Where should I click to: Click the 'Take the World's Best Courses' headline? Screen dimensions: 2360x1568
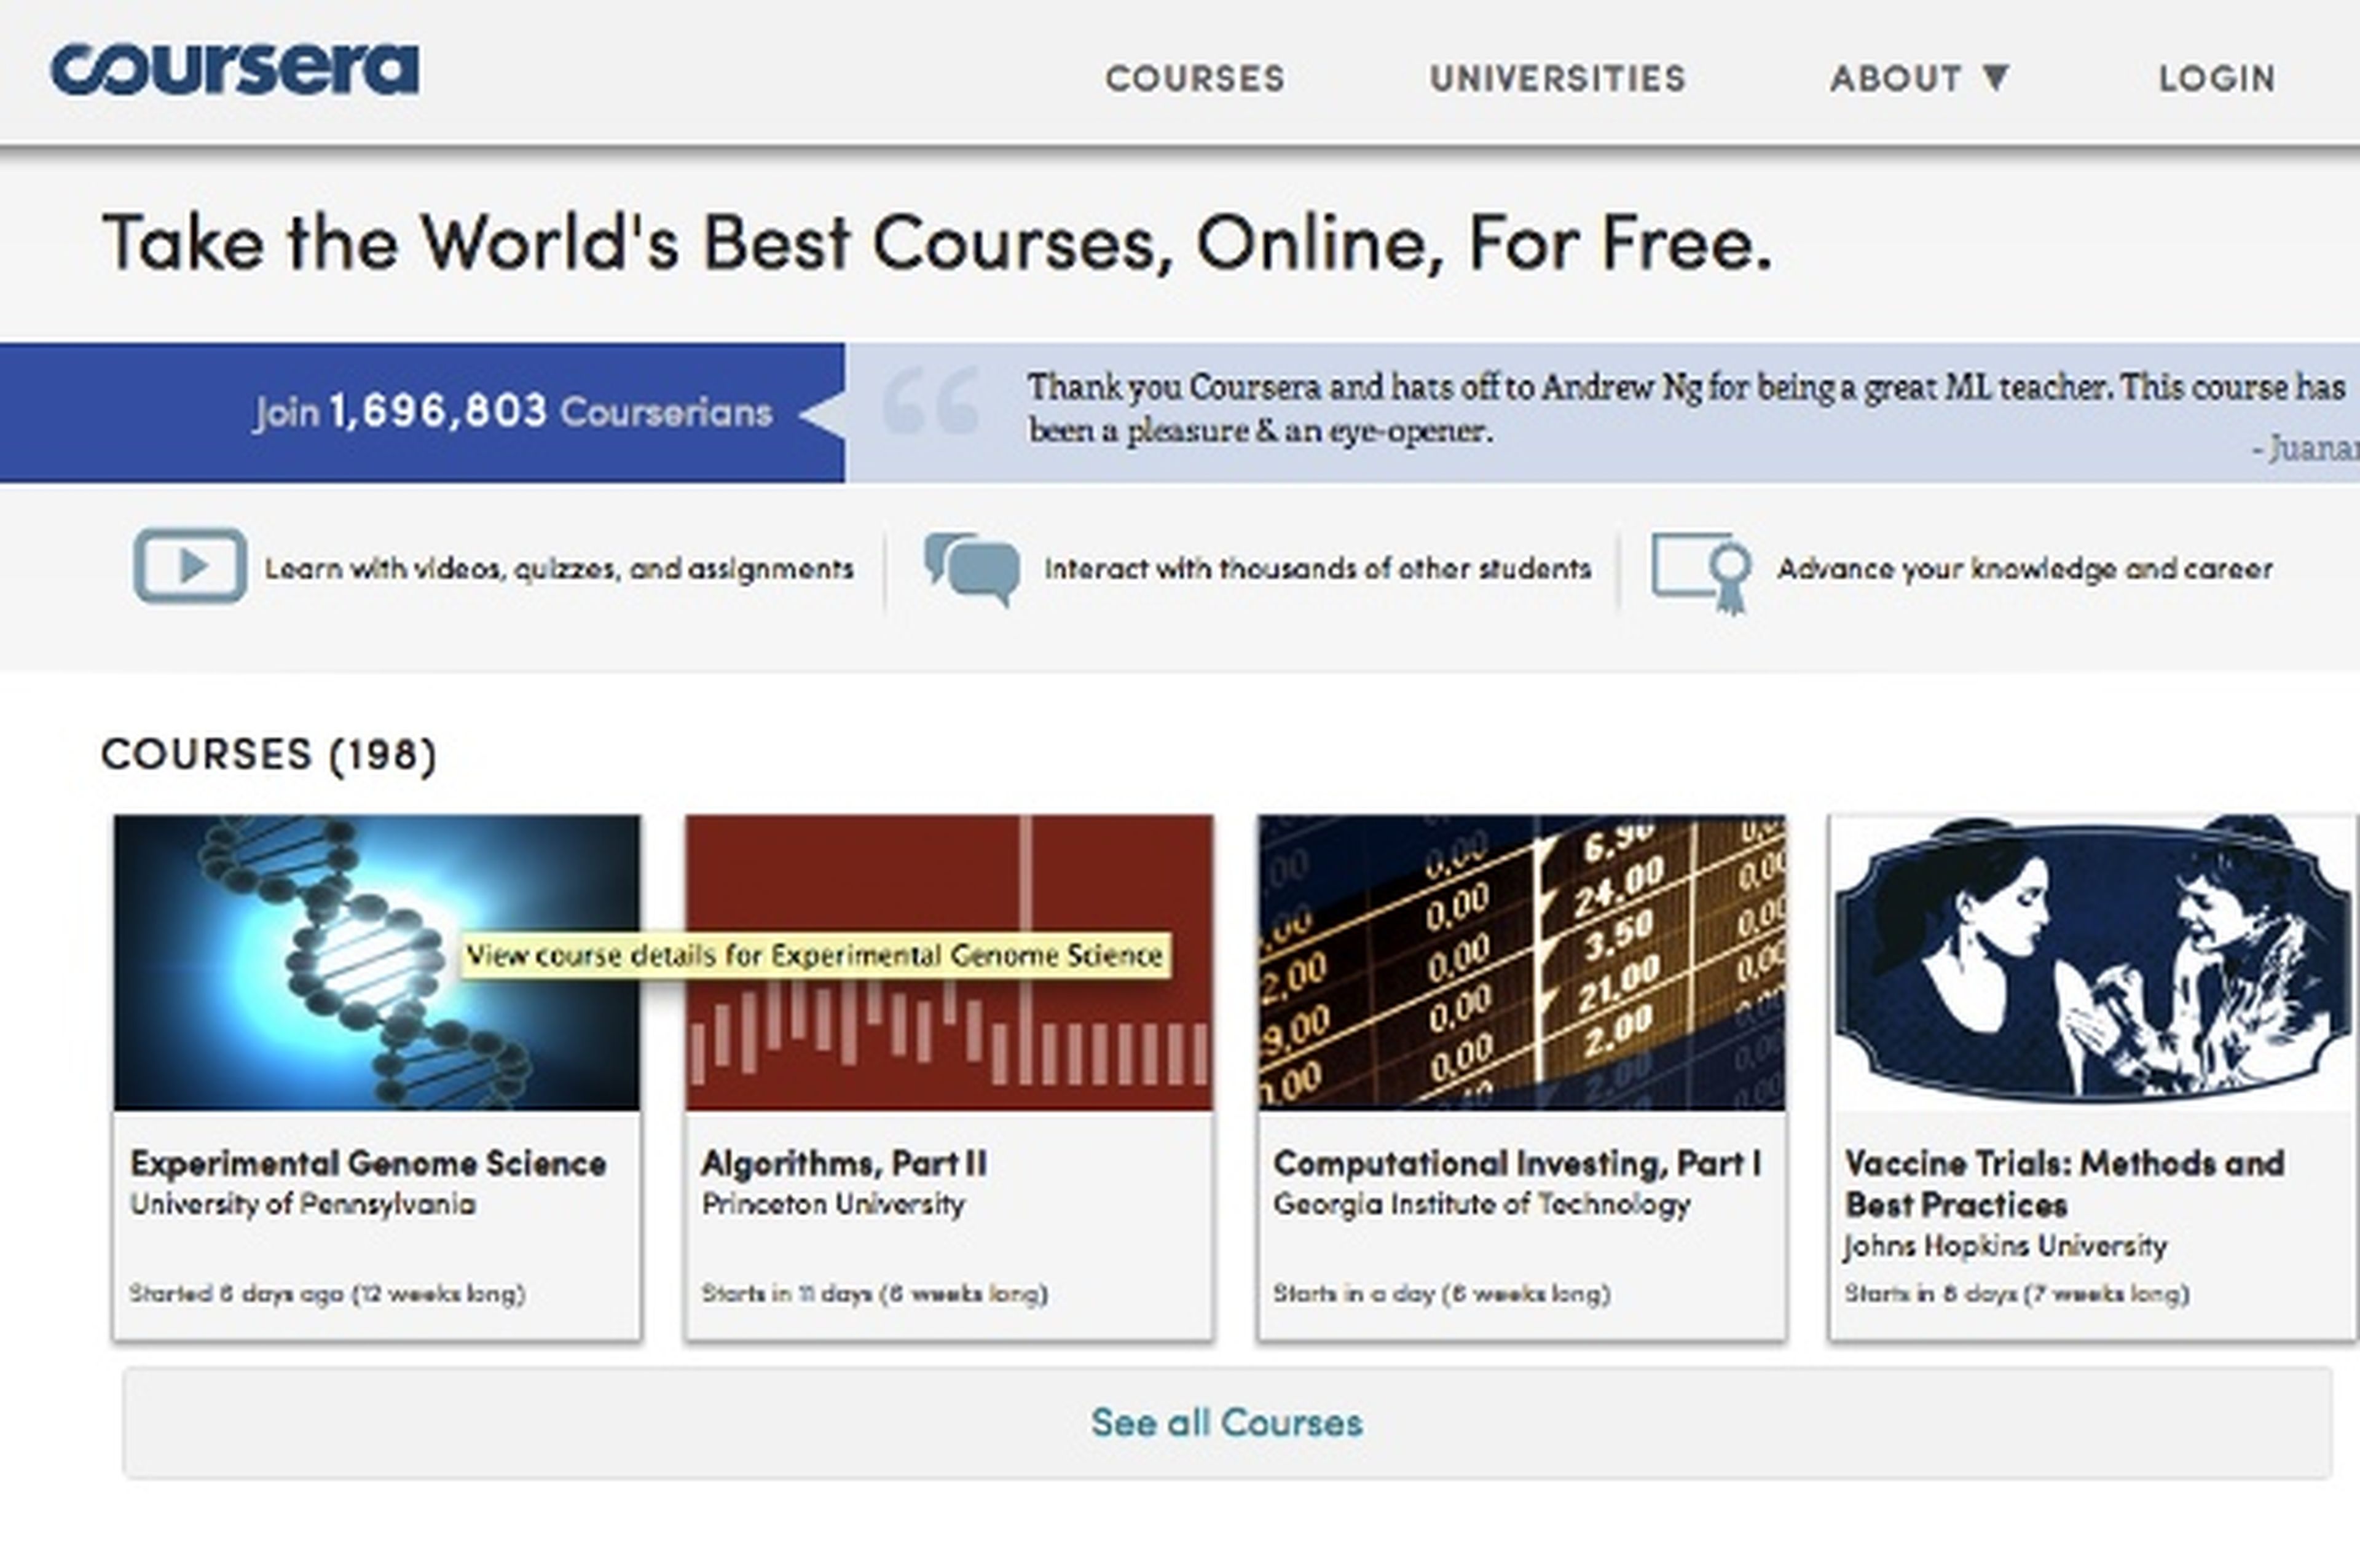click(x=937, y=243)
